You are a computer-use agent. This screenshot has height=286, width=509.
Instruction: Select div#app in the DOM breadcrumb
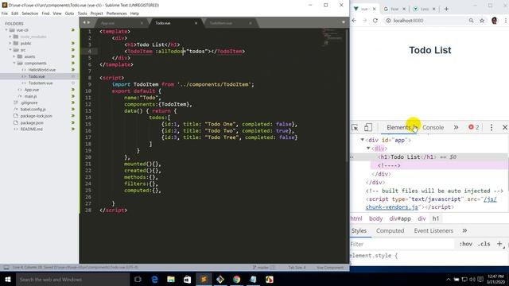400,218
